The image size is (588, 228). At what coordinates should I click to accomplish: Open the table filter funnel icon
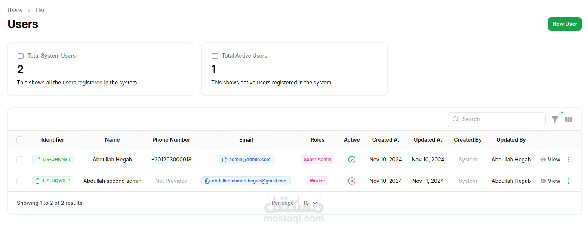point(555,119)
